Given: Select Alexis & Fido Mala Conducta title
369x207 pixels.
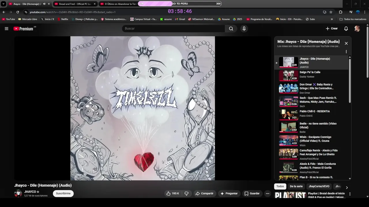Looking at the screenshot, I should (317, 166).
